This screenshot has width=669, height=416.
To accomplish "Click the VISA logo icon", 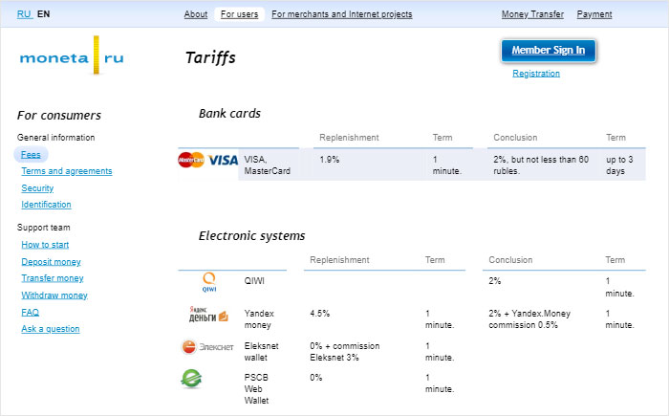I will (223, 160).
